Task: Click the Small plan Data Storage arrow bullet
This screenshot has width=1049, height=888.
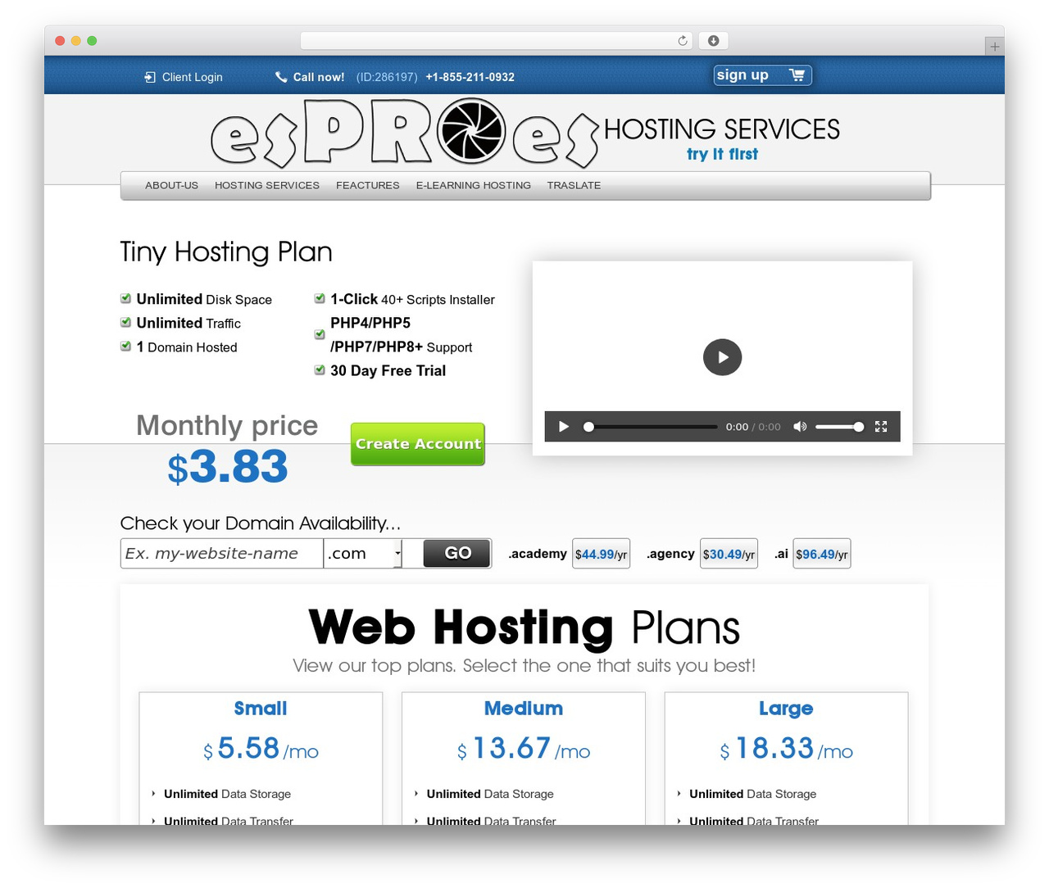Action: 153,794
